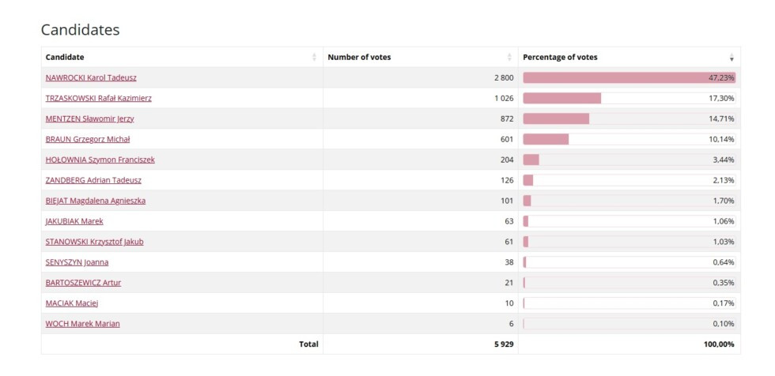Sort by Number of votes arrows
Viewport: 775px width, 376px height.
[509, 58]
